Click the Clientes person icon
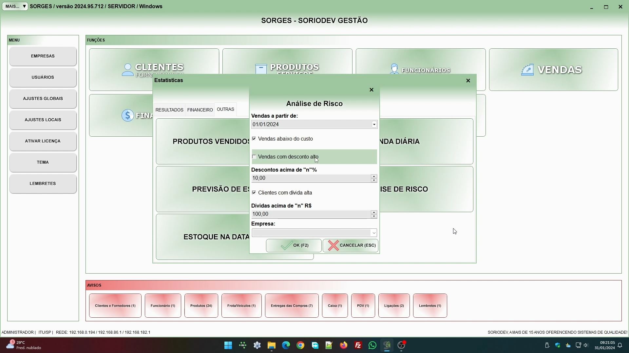 (127, 70)
